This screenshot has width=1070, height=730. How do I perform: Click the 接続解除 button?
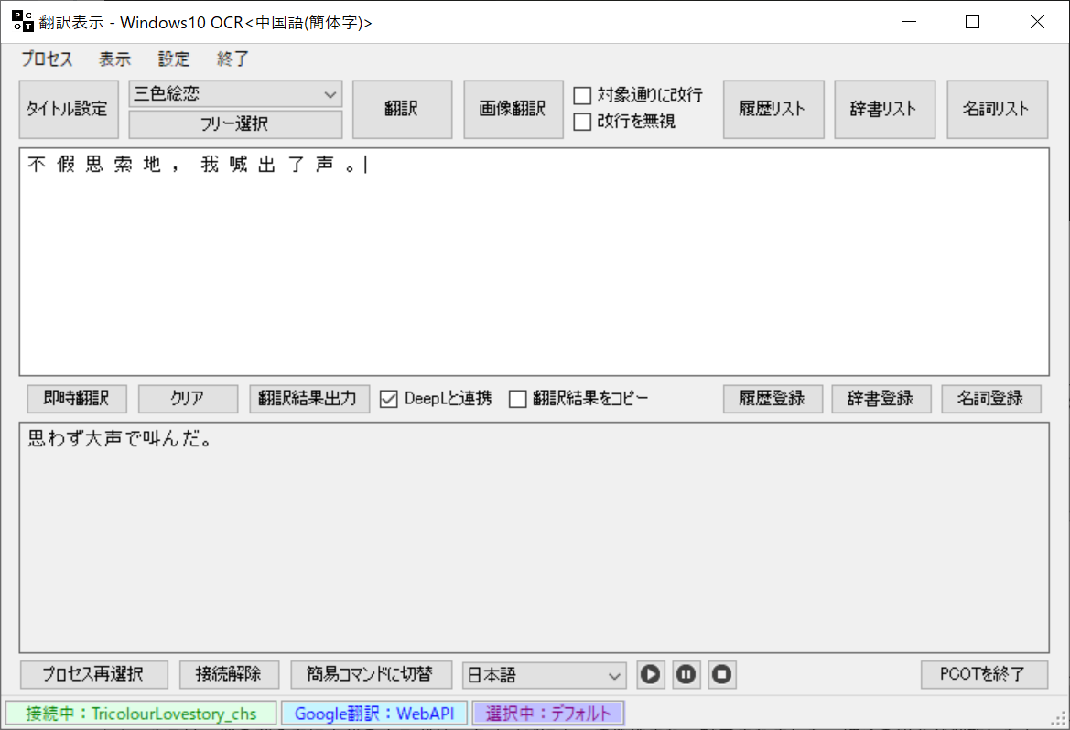tap(229, 675)
